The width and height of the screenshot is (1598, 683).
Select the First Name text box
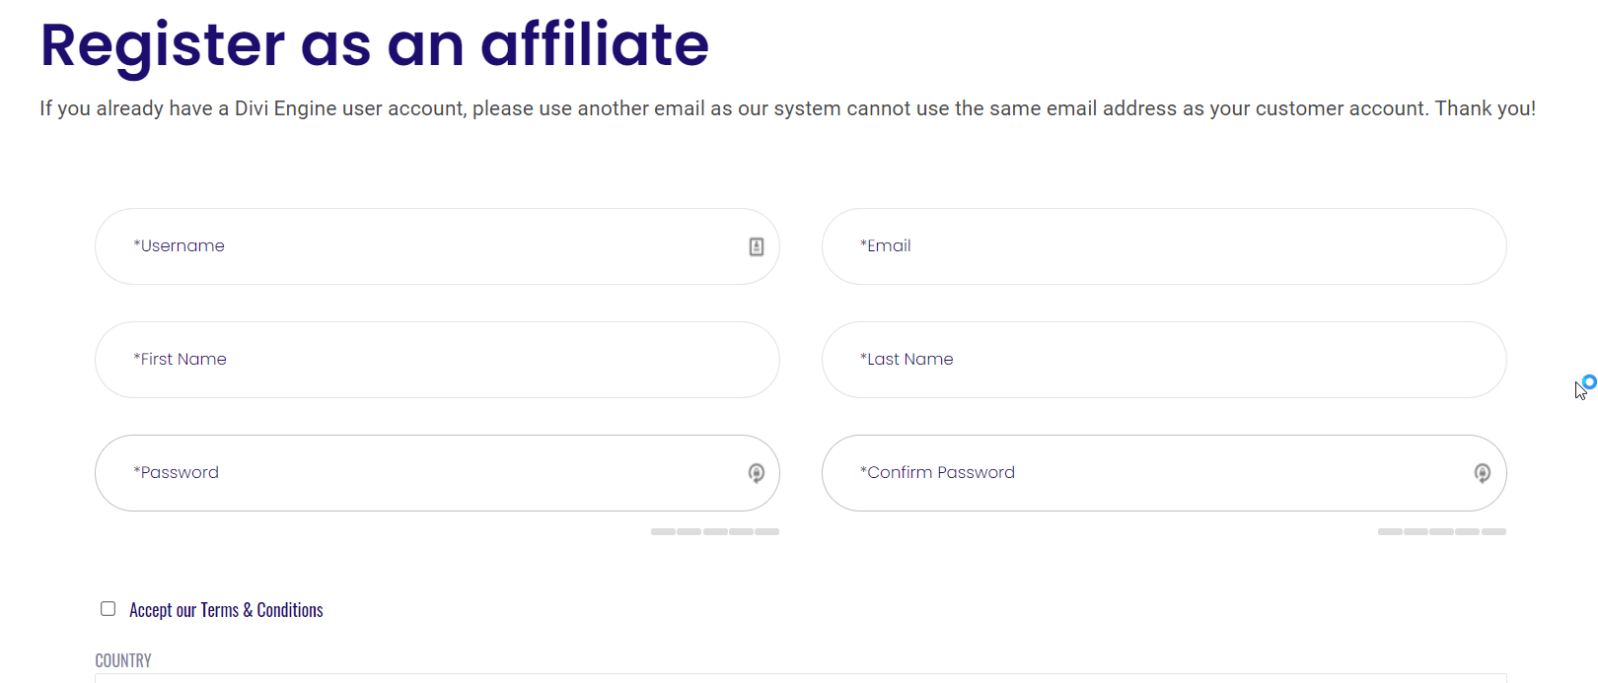(437, 360)
